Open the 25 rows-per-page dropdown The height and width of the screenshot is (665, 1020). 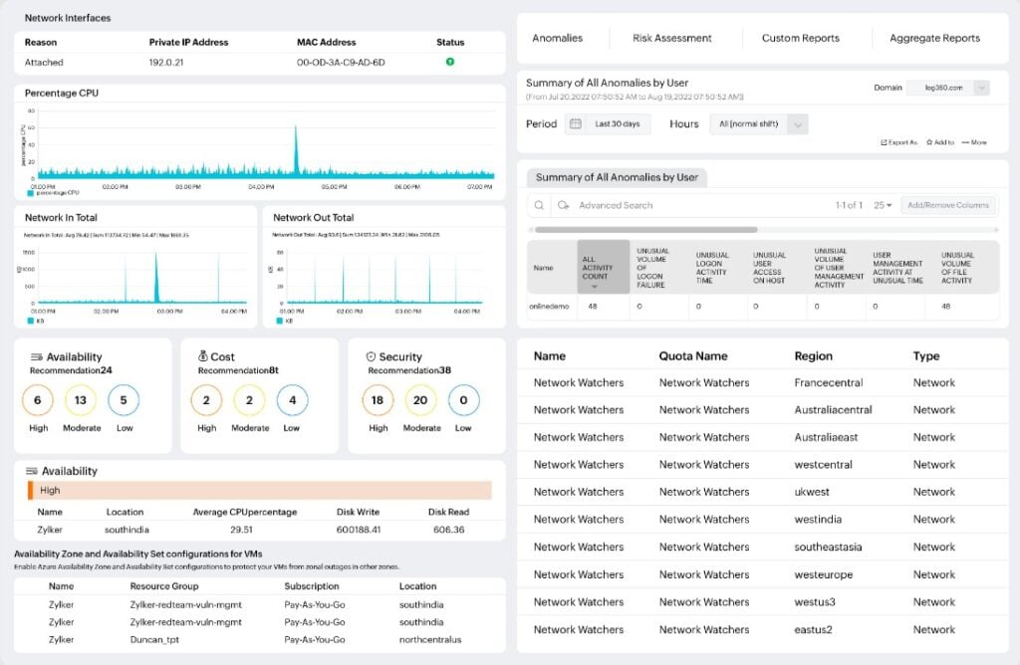(883, 205)
